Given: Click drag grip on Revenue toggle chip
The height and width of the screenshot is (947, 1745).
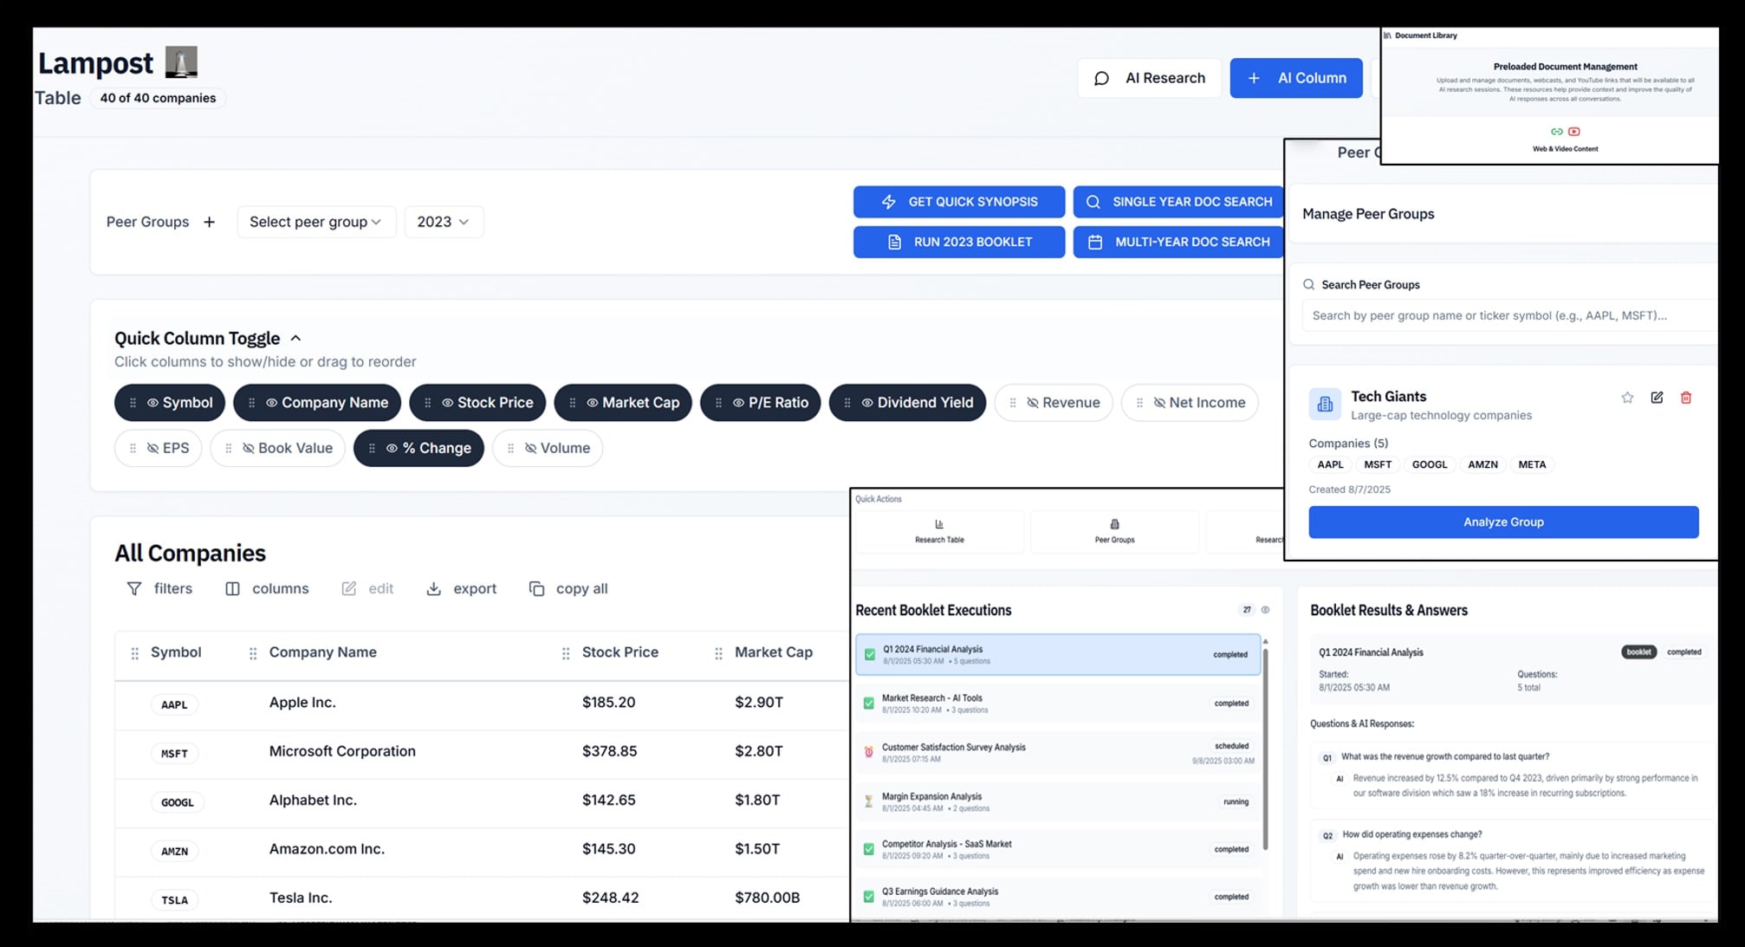Looking at the screenshot, I should pos(1013,403).
